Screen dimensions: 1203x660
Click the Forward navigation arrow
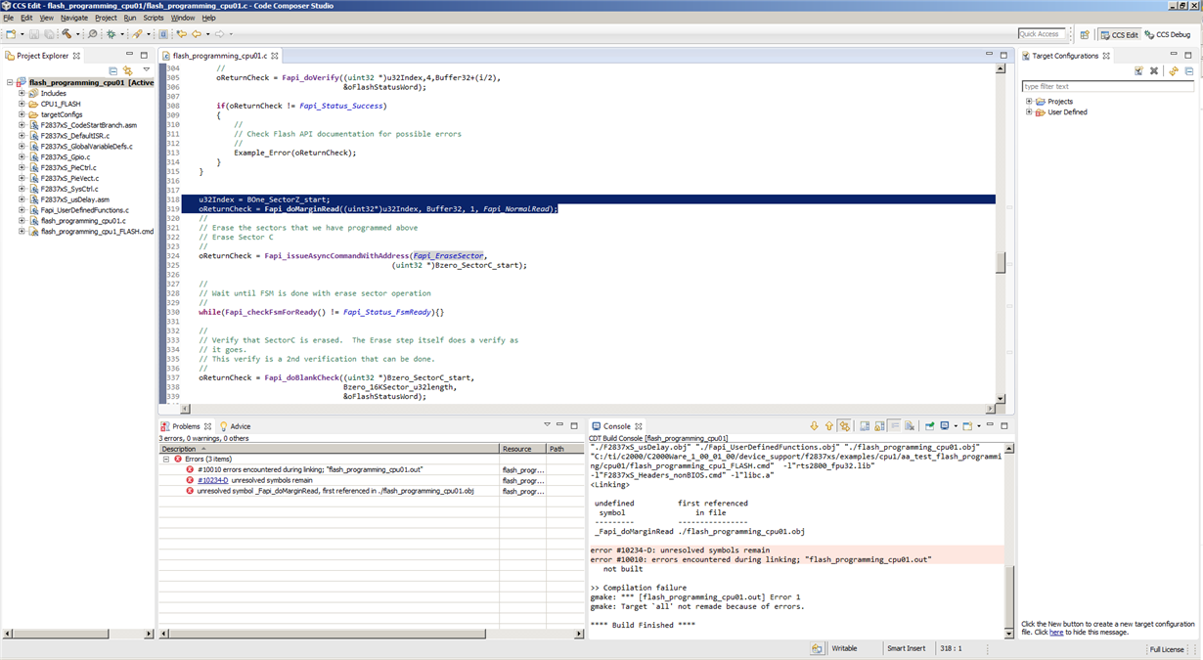[219, 34]
